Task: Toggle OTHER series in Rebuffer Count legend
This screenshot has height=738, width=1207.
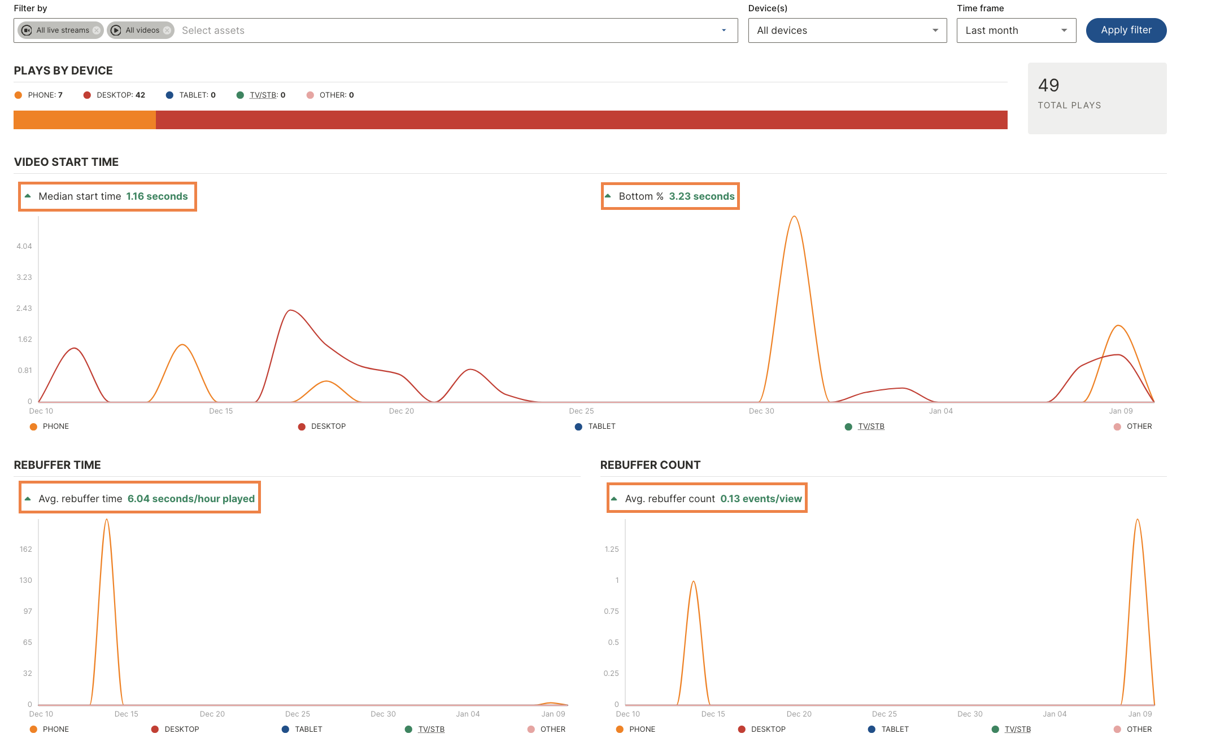Action: pyautogui.click(x=1133, y=729)
